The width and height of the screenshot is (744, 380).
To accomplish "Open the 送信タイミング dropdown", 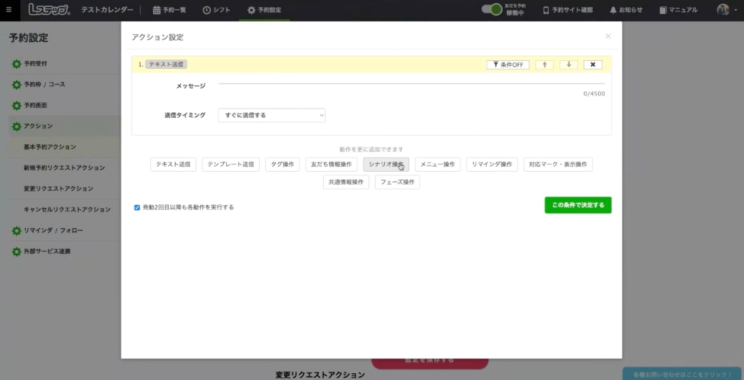I will [272, 115].
